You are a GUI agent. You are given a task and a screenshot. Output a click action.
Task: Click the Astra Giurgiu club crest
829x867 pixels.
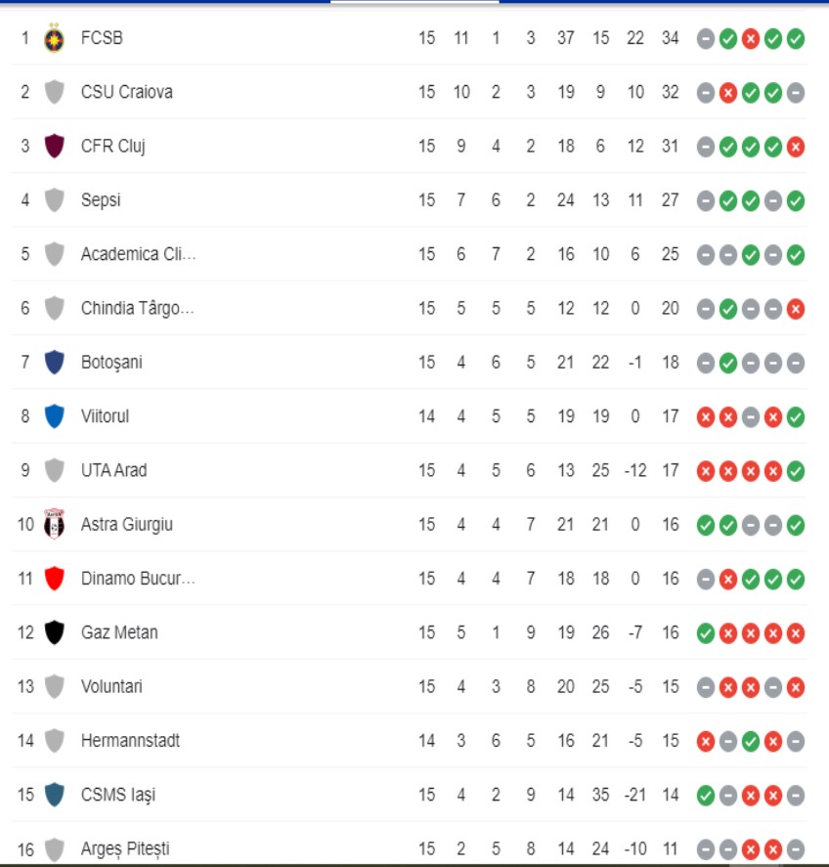coord(55,525)
